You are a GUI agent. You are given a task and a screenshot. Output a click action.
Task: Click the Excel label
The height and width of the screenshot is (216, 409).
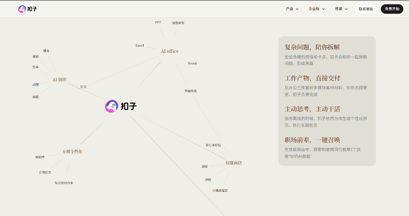(x=139, y=45)
